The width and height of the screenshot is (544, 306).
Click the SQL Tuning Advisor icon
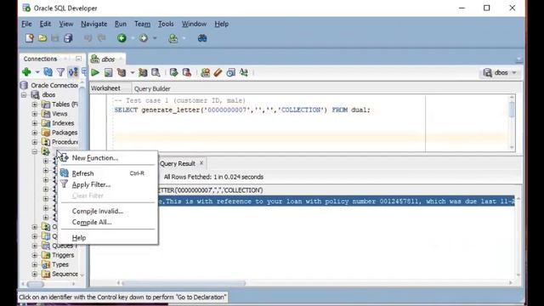click(x=156, y=72)
